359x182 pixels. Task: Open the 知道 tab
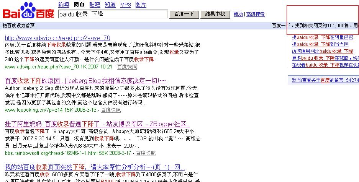click(x=110, y=5)
